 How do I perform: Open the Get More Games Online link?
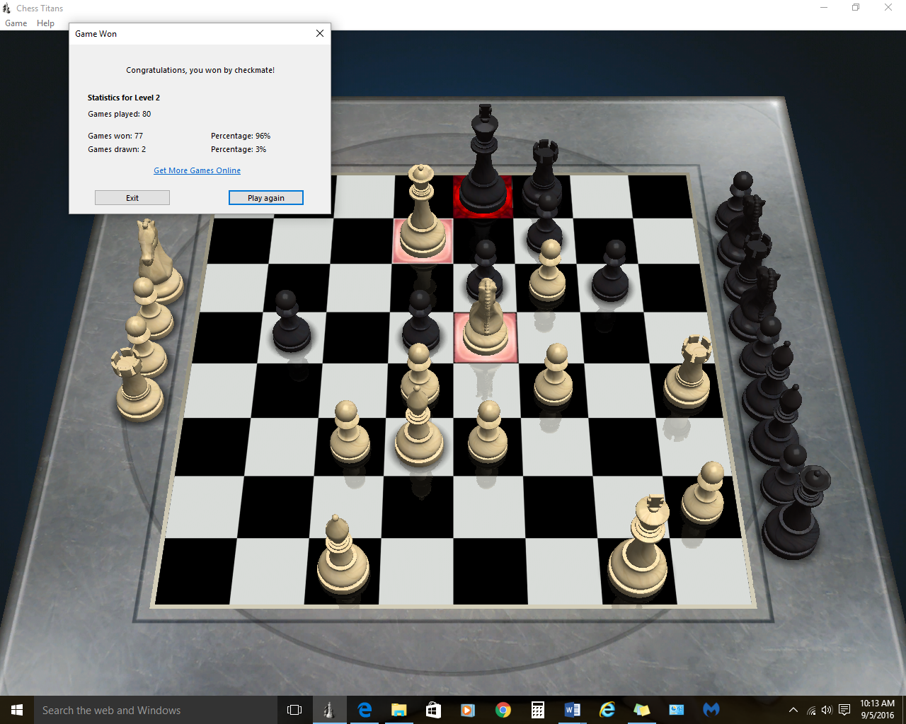tap(197, 170)
